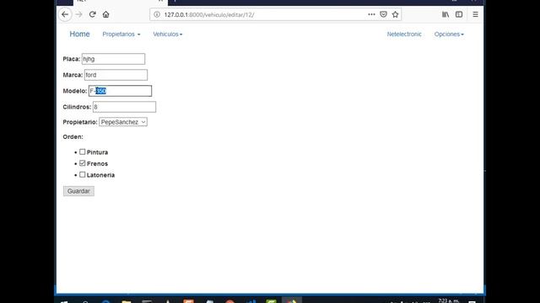Click inside the Modelo input field
Viewport: 540px width, 303px height.
[120, 91]
